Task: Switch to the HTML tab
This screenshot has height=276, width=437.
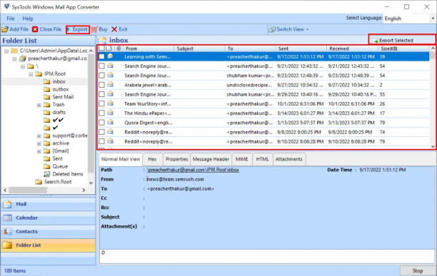Action: (262, 159)
